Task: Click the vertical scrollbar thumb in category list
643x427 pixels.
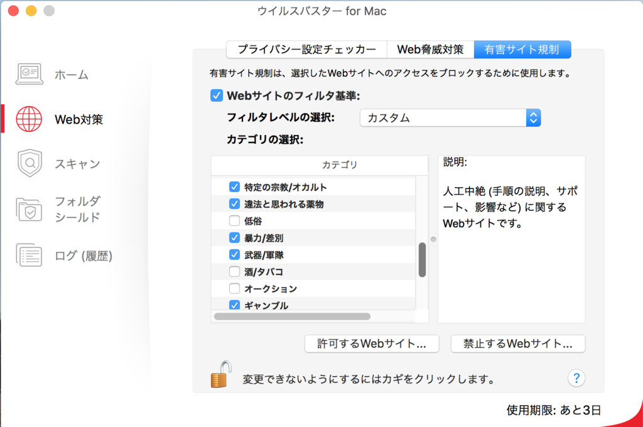Action: [422, 260]
